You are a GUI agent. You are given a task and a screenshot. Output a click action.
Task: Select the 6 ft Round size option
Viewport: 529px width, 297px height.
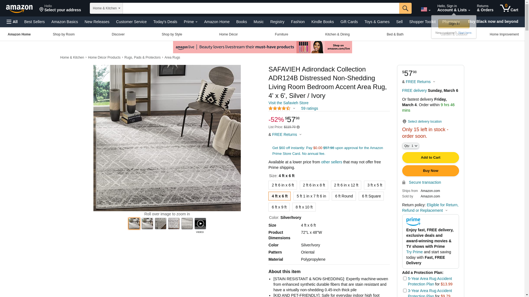pyautogui.click(x=344, y=196)
